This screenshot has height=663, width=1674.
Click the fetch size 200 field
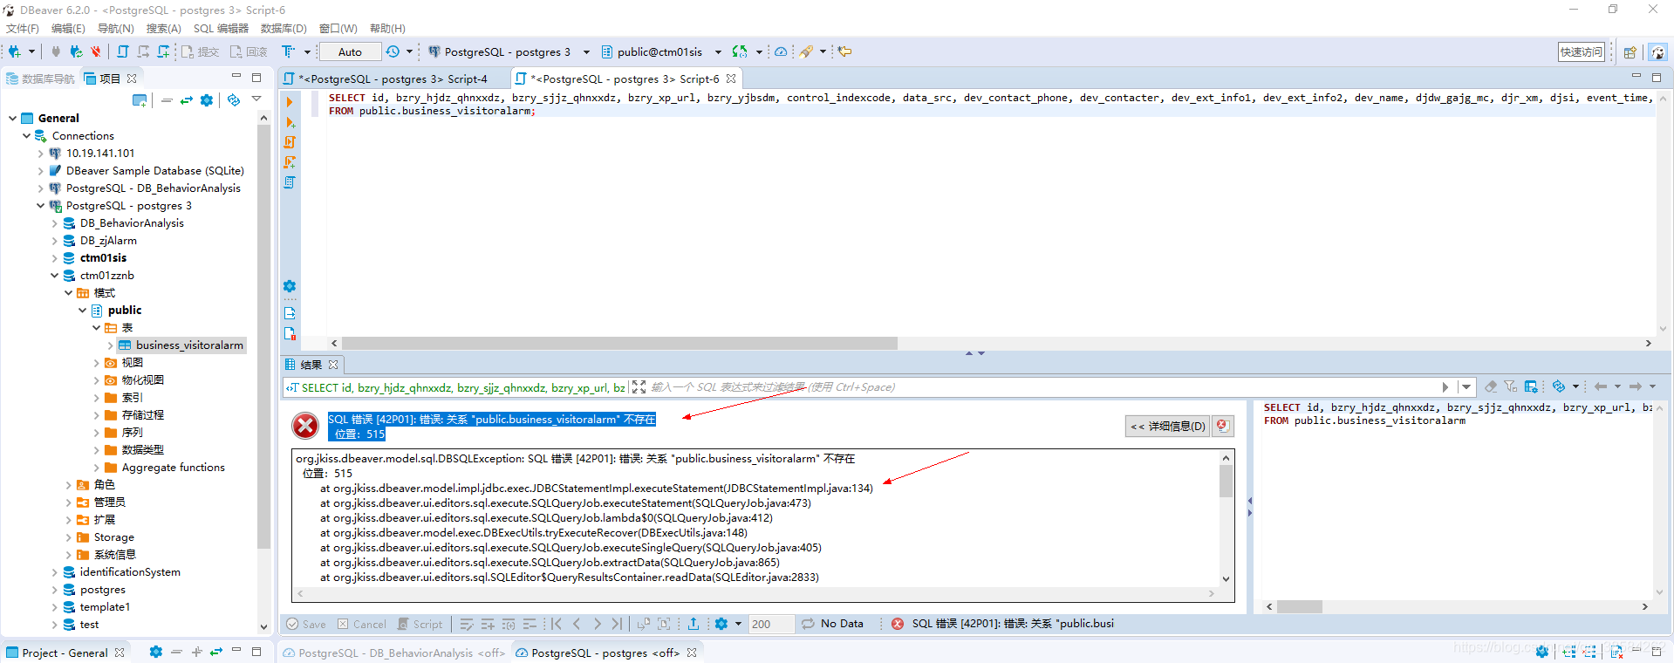pyautogui.click(x=771, y=624)
